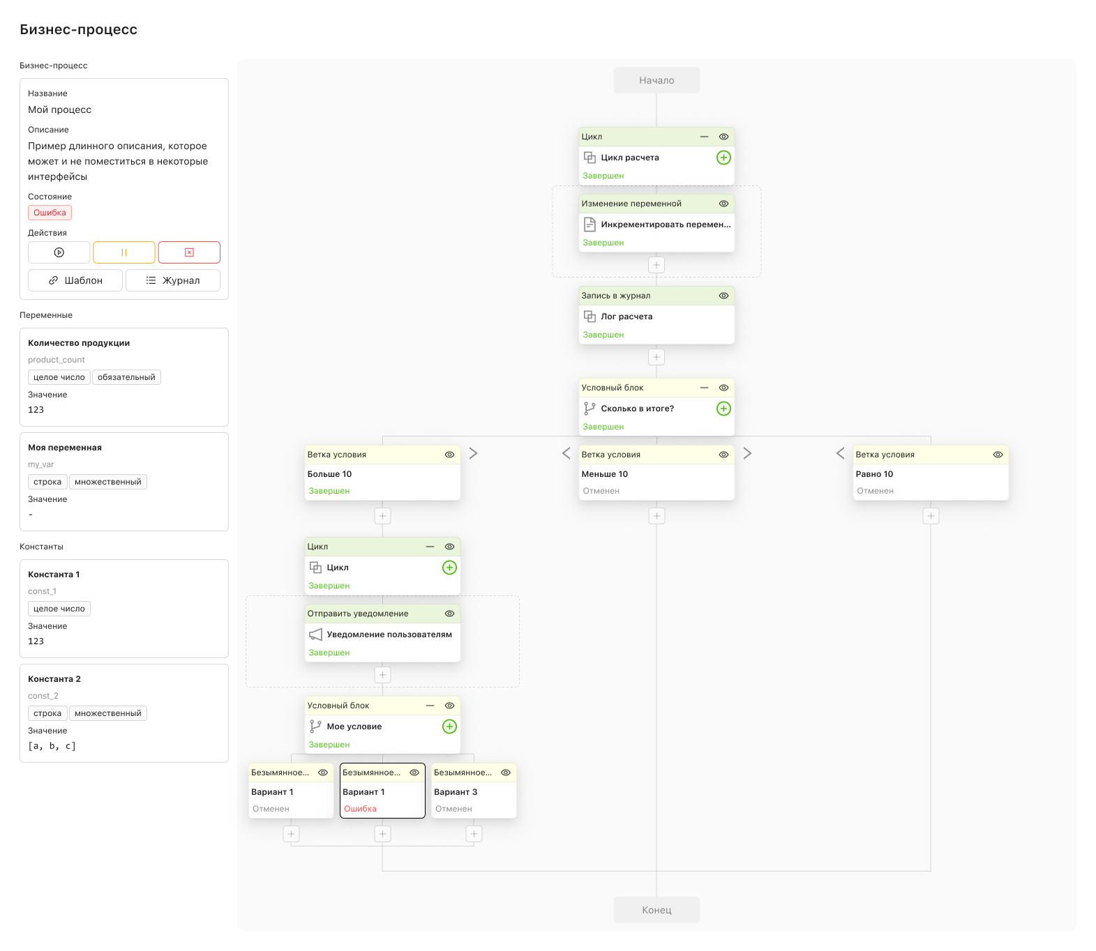Click the red stop process button

[x=189, y=252]
